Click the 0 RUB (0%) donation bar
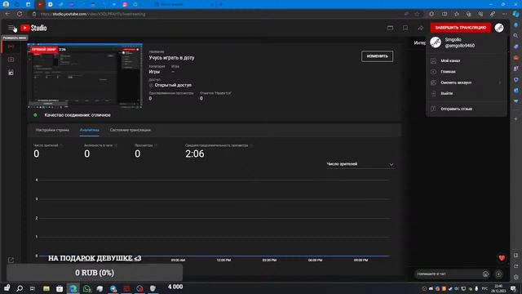The height and width of the screenshot is (294, 522). coord(95,273)
